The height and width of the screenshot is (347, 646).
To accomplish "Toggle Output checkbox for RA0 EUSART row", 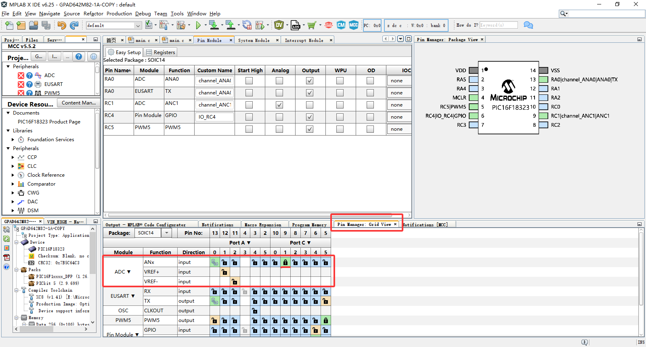I will click(310, 93).
